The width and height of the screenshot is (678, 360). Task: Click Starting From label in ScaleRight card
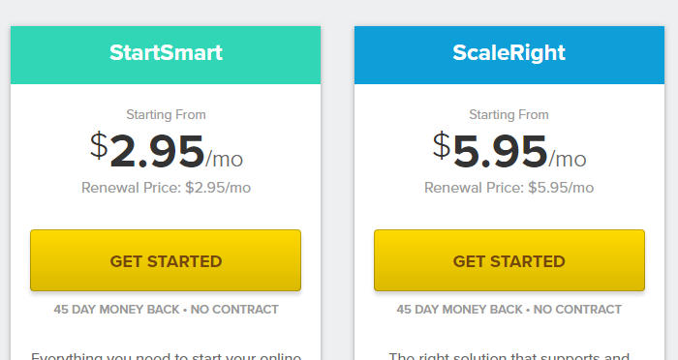pos(508,114)
